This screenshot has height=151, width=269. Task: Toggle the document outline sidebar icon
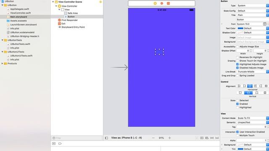pos(106,138)
